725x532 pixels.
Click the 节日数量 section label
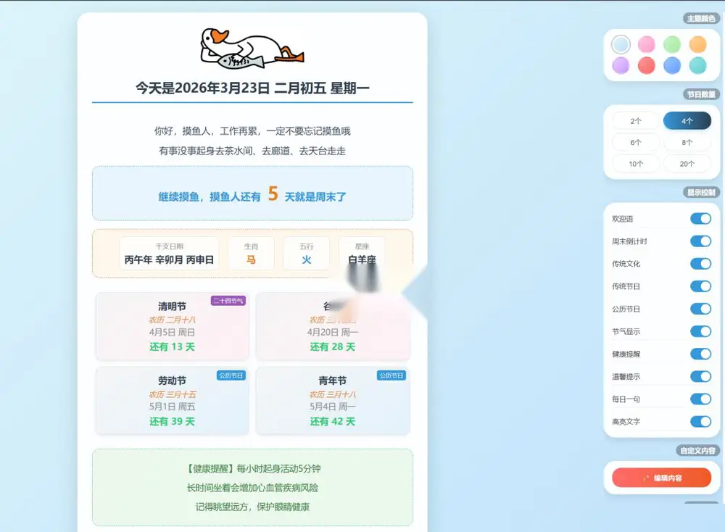[x=701, y=94]
